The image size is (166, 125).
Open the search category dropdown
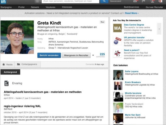(x=38, y=1)
